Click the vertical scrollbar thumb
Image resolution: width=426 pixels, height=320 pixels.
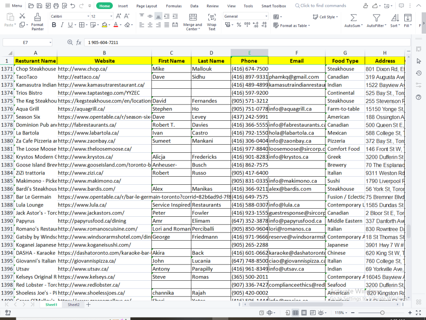pos(409,231)
